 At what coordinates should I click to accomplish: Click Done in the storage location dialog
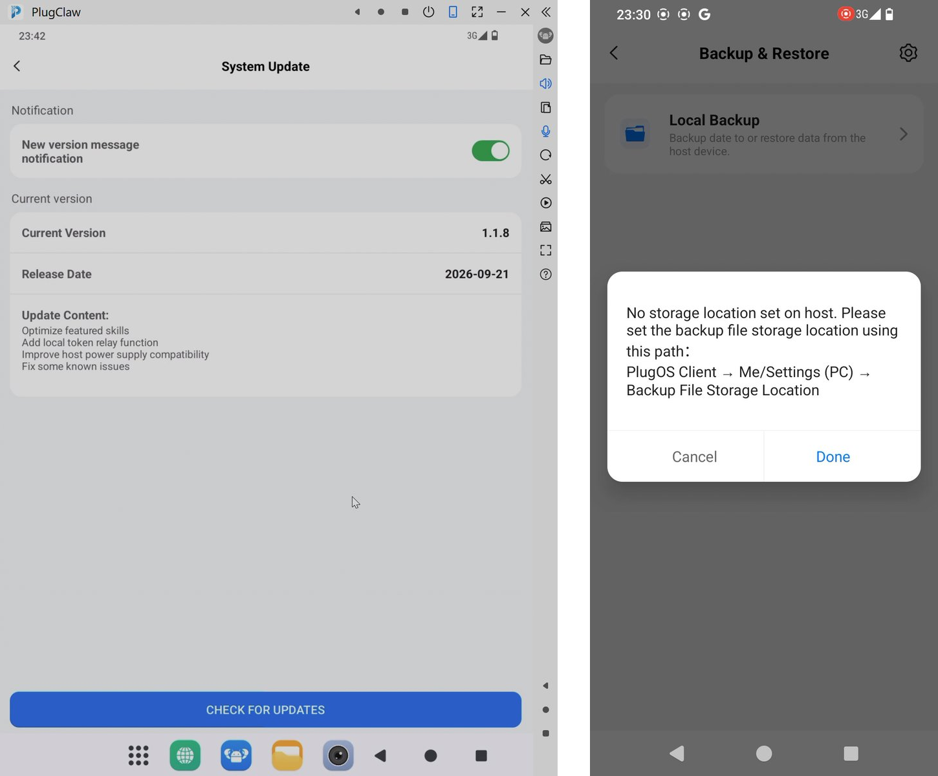tap(833, 457)
